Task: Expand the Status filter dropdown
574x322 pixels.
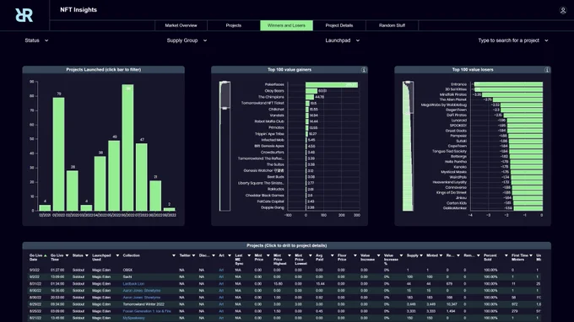Action: coord(36,40)
